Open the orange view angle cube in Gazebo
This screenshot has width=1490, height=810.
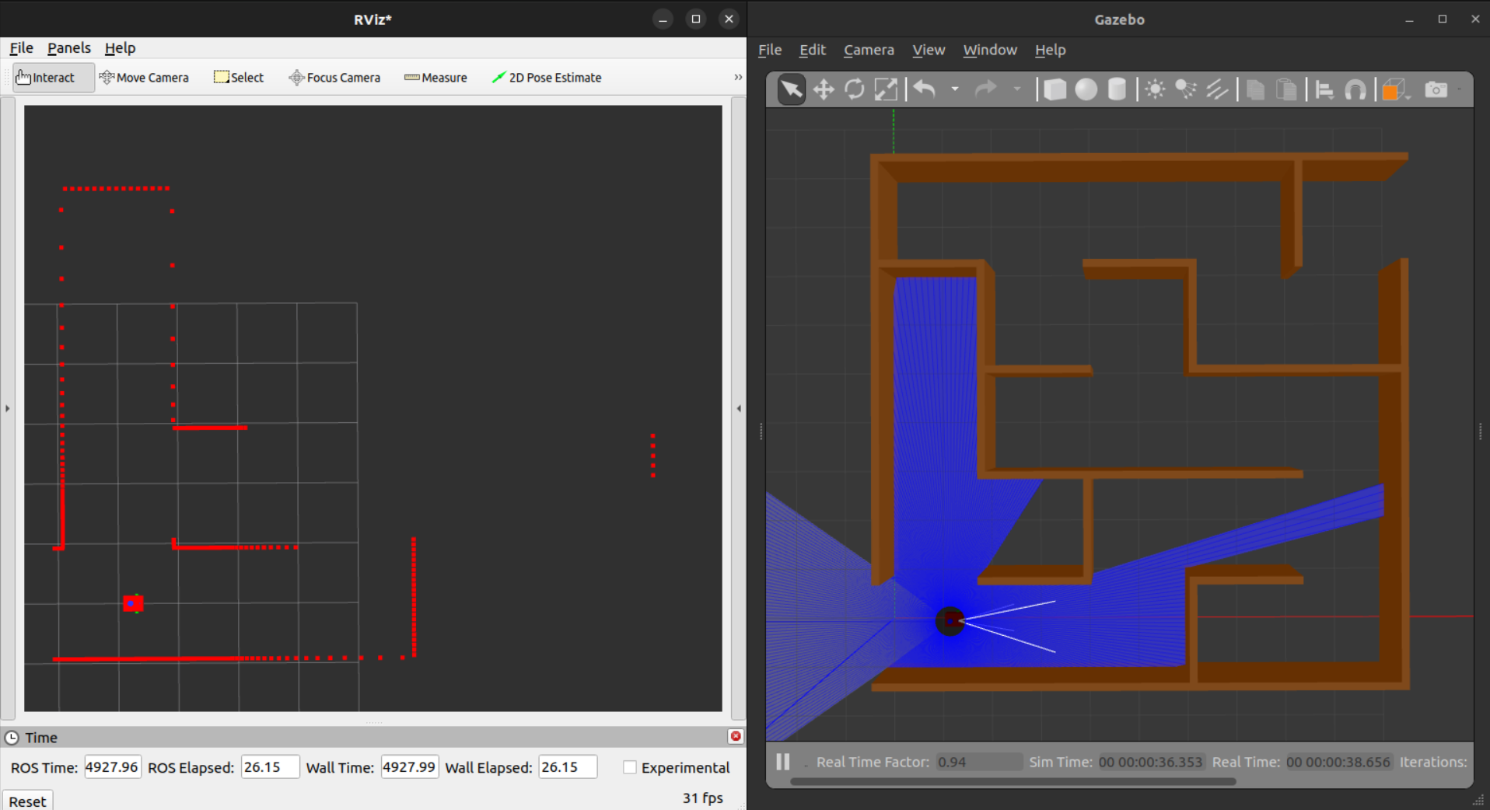pos(1394,90)
